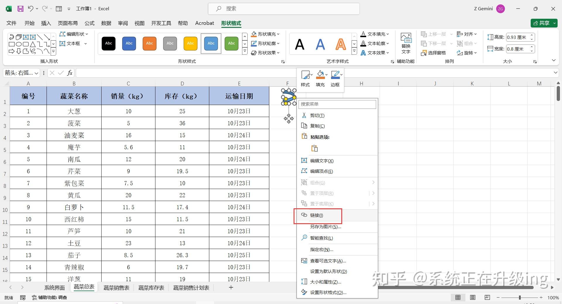Open the 替换文字 alt text pane
This screenshot has width=562, height=304.
[x=405, y=43]
